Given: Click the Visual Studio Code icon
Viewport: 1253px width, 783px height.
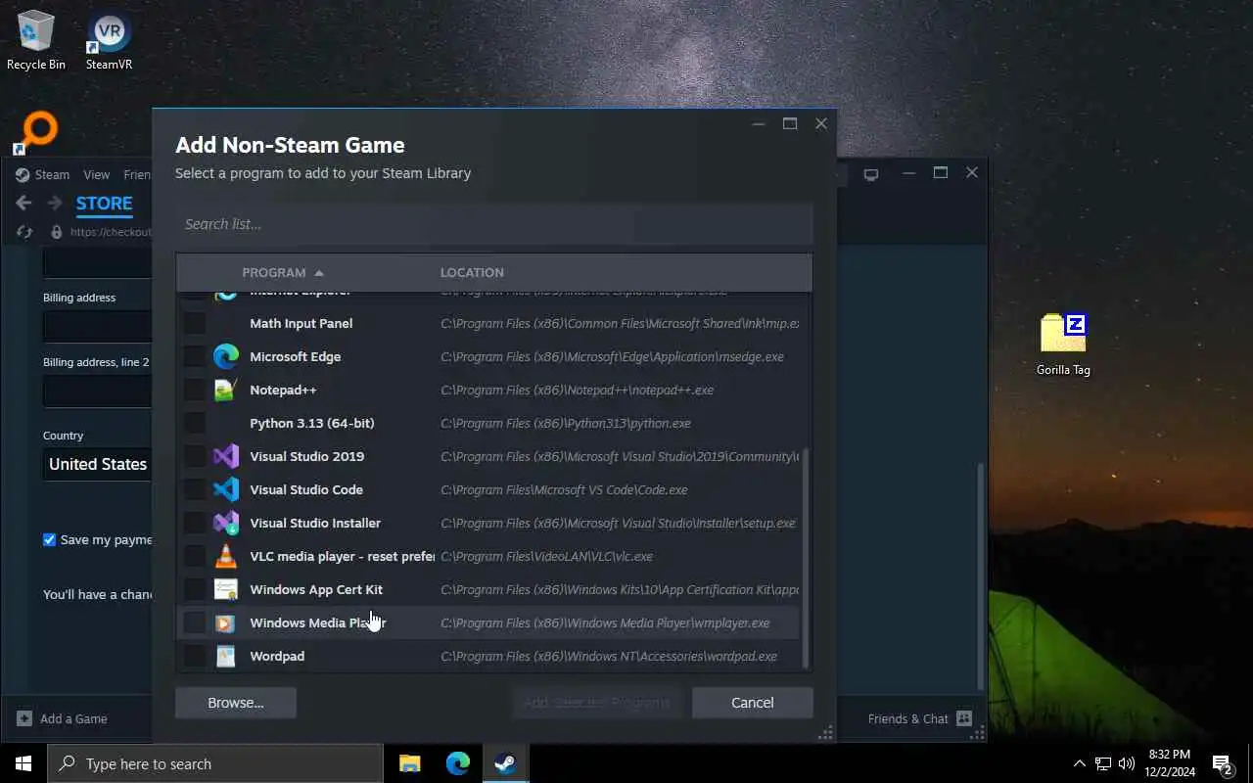Looking at the screenshot, I should [x=226, y=489].
